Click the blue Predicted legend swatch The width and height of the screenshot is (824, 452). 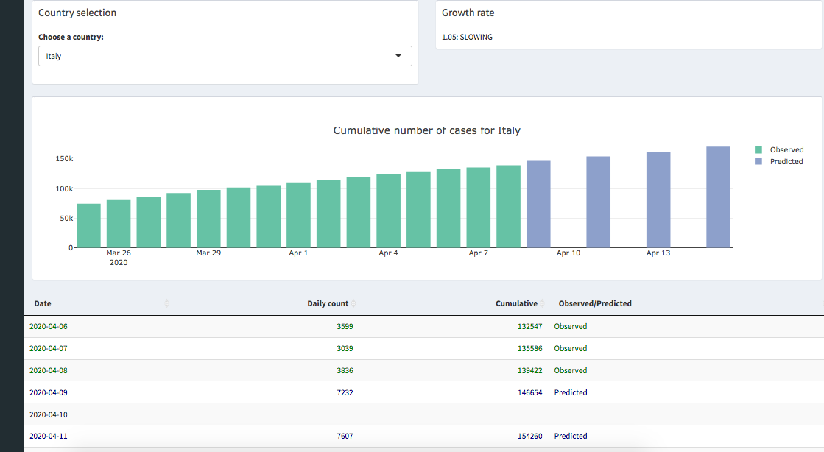click(x=758, y=161)
